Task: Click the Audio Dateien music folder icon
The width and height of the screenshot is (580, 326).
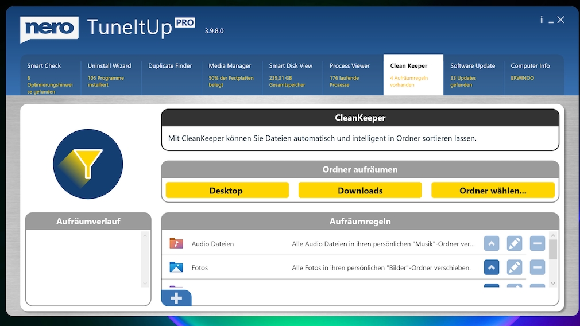Action: pyautogui.click(x=176, y=243)
